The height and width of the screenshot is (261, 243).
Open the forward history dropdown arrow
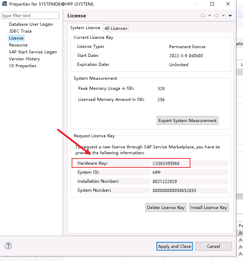223,16
